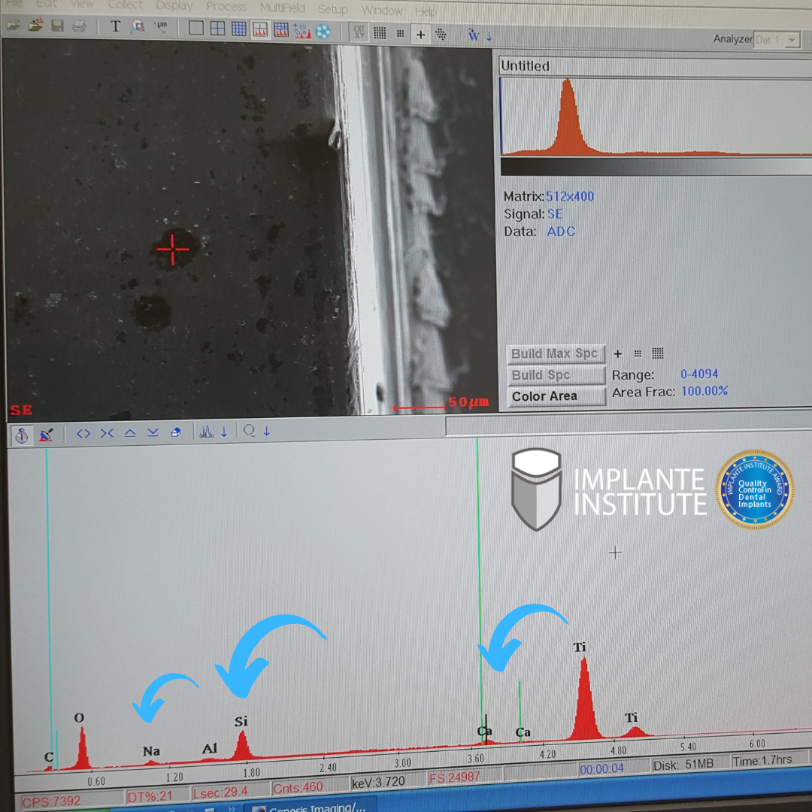Image resolution: width=812 pixels, height=812 pixels.
Task: Click the Save disk icon in toolbar
Action: click(57, 27)
